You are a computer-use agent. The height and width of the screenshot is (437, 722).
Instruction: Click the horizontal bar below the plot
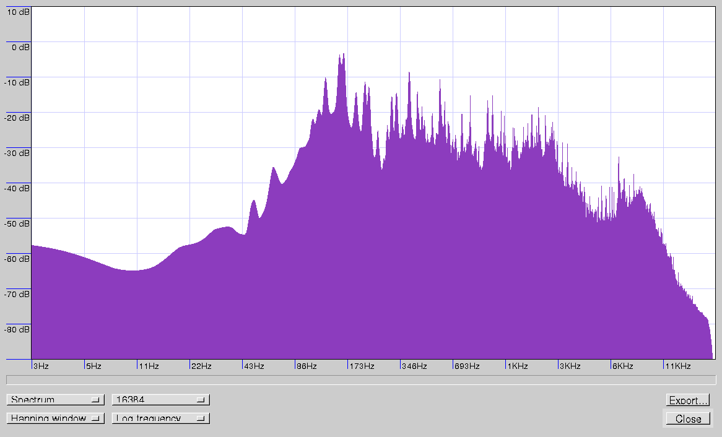(360, 379)
